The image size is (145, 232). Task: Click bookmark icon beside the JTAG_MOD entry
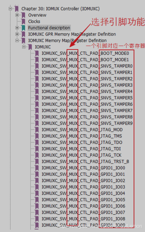click(x=37, y=130)
